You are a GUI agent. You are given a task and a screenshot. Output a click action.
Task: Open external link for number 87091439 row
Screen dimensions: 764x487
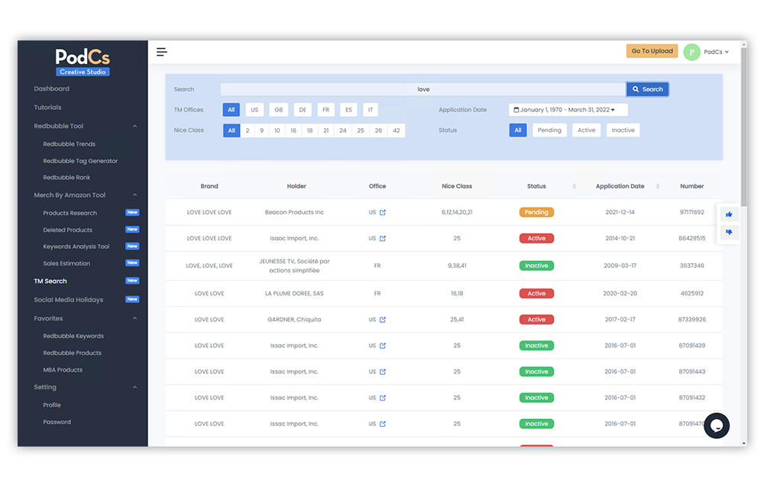pyautogui.click(x=383, y=346)
